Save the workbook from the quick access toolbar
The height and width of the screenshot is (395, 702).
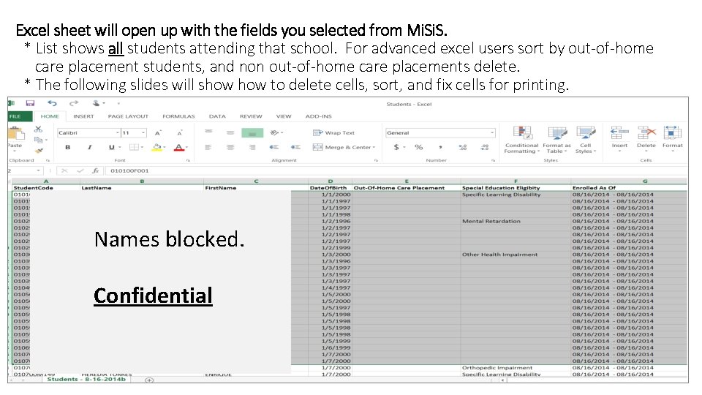click(30, 103)
